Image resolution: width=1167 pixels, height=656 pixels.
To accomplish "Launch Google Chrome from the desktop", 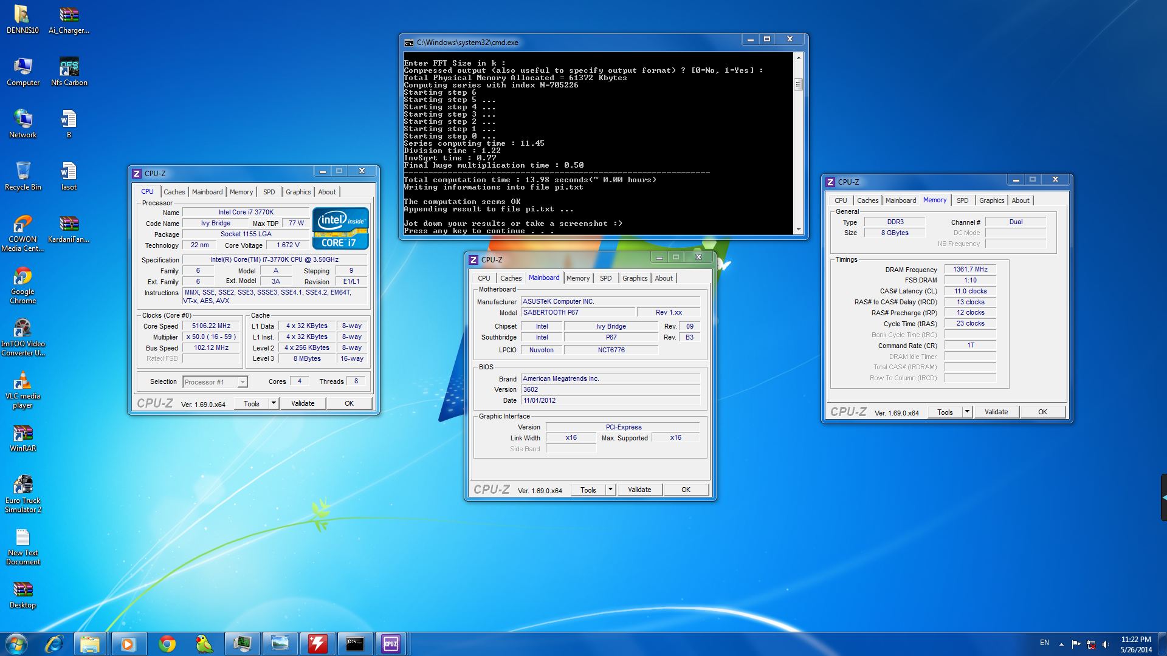I will click(x=22, y=285).
